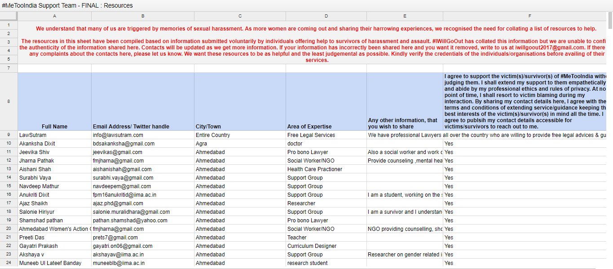The height and width of the screenshot is (269, 613).
Task: Select the 'aishanishah@gmail.com' cell
Action: pos(143,169)
